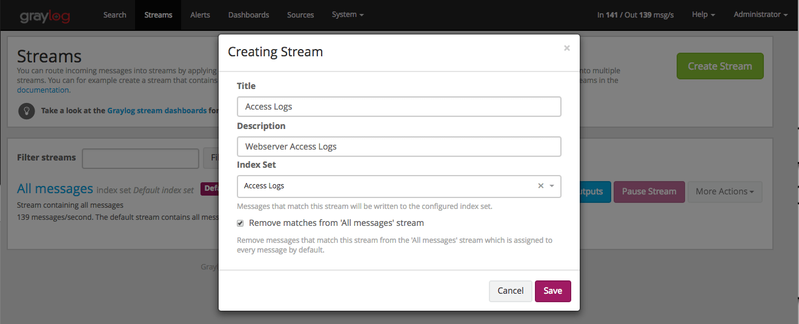Close the Creating Stream dialog using the x
Screen dimensions: 799x324
(567, 48)
